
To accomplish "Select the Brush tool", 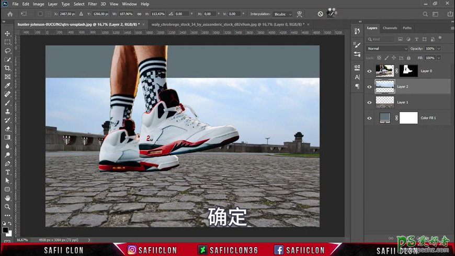I will pyautogui.click(x=7, y=103).
